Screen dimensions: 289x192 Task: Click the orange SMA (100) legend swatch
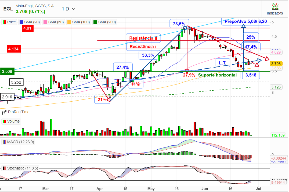(69, 22)
